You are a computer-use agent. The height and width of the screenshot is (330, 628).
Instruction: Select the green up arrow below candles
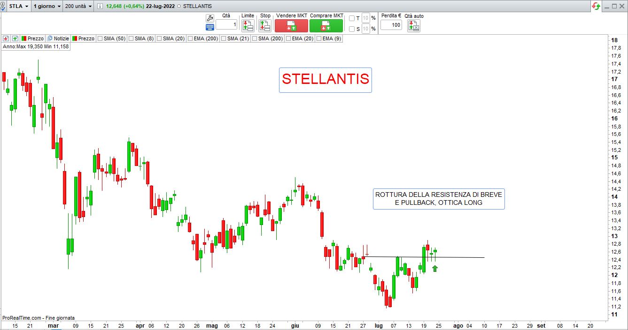click(x=435, y=268)
